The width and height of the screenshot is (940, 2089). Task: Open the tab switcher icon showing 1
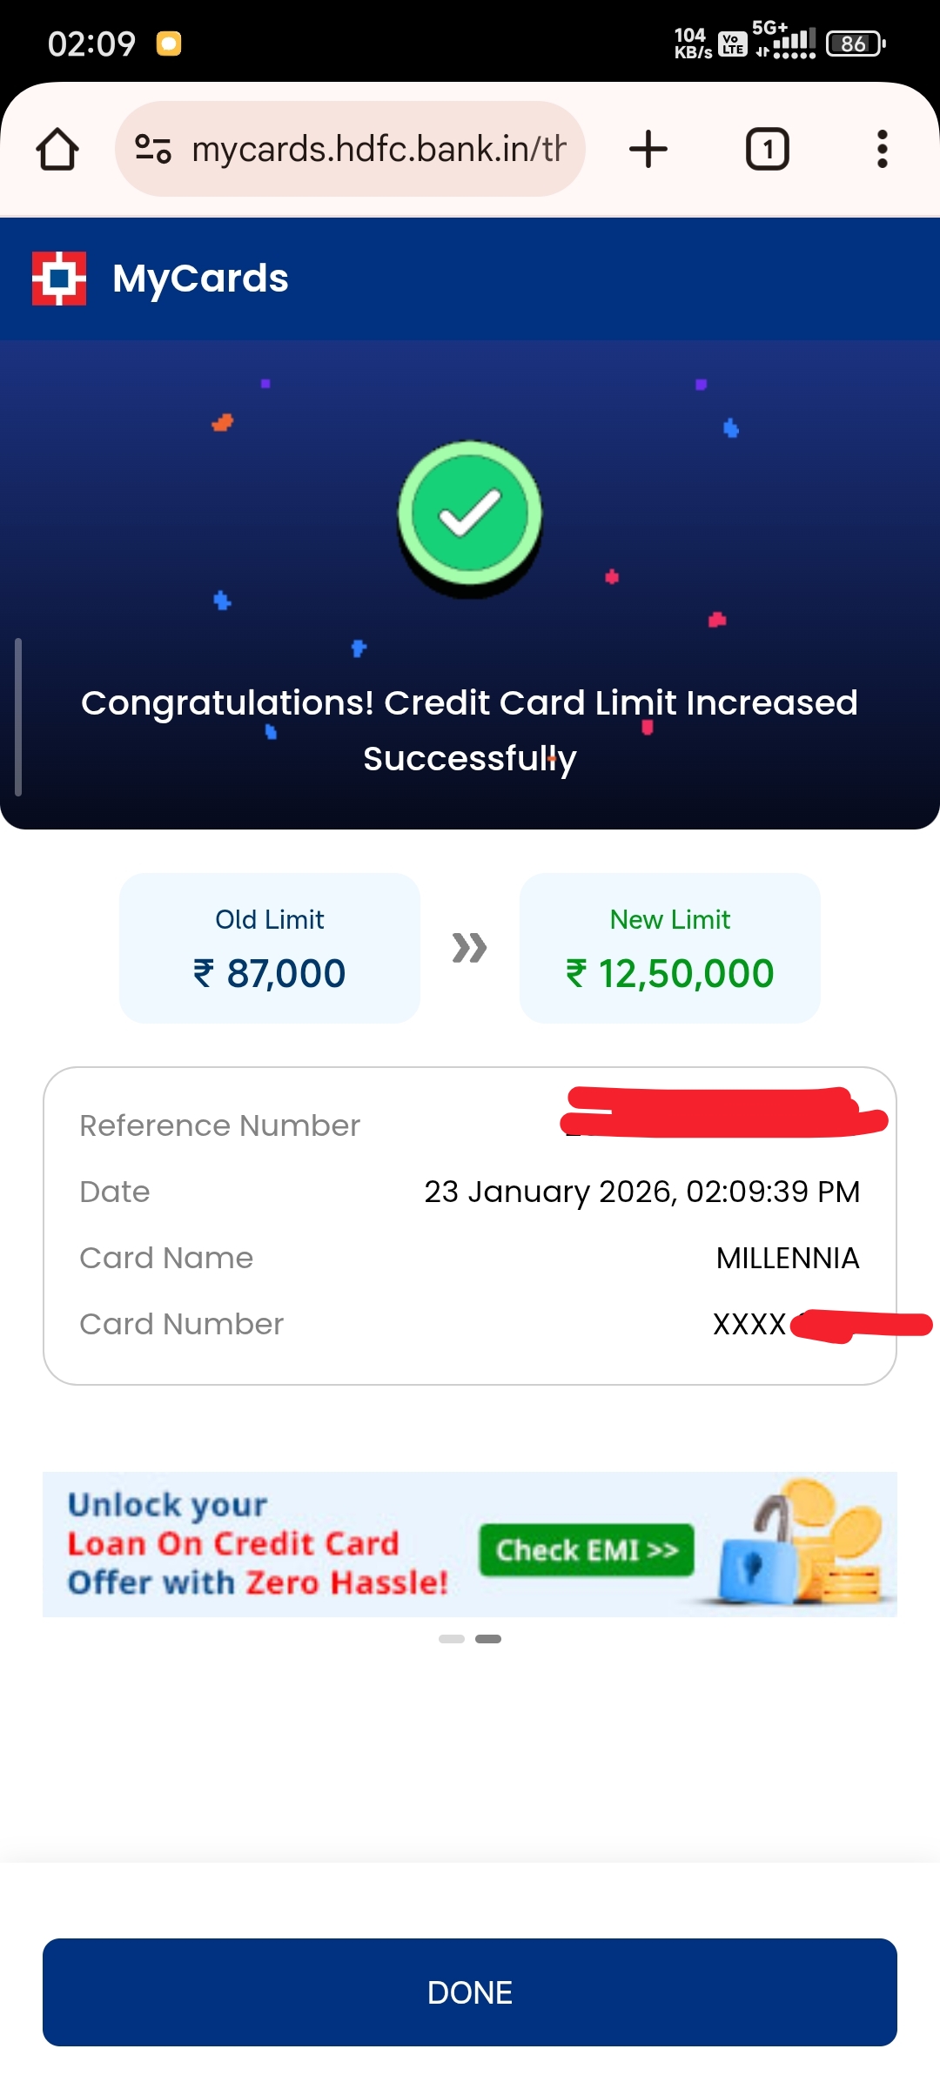[x=768, y=148]
